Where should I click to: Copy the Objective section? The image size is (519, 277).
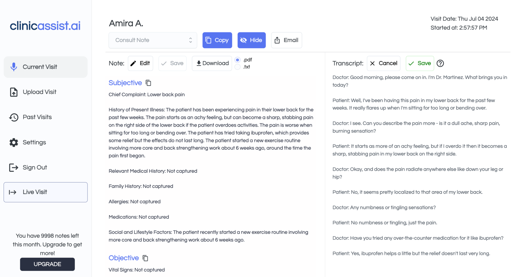pos(145,258)
